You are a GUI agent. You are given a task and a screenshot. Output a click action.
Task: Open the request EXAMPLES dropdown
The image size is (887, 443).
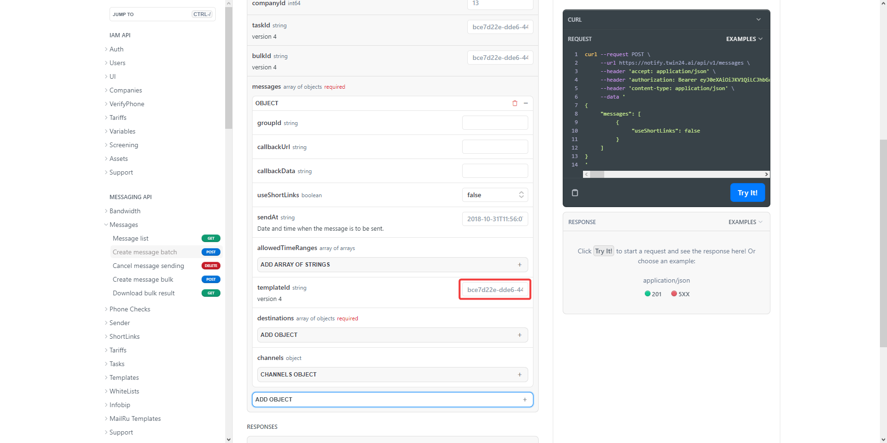pos(744,39)
